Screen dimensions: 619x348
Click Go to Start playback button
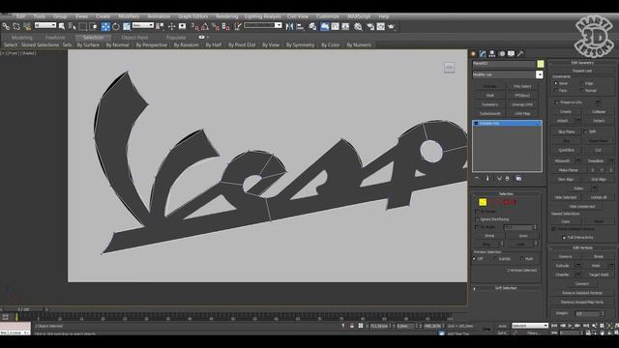click(554, 326)
